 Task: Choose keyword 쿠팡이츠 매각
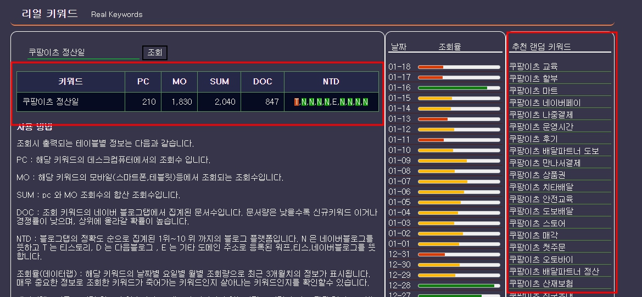(533, 235)
